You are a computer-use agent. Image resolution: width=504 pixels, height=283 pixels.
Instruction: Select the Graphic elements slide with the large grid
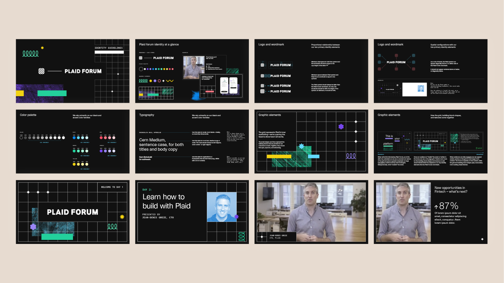click(311, 141)
